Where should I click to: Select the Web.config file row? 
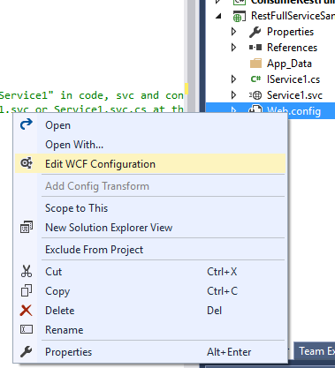[270, 110]
